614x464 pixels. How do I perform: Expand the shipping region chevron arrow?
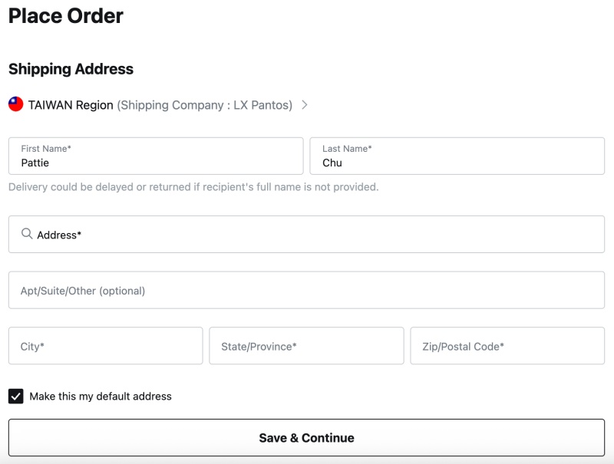305,105
